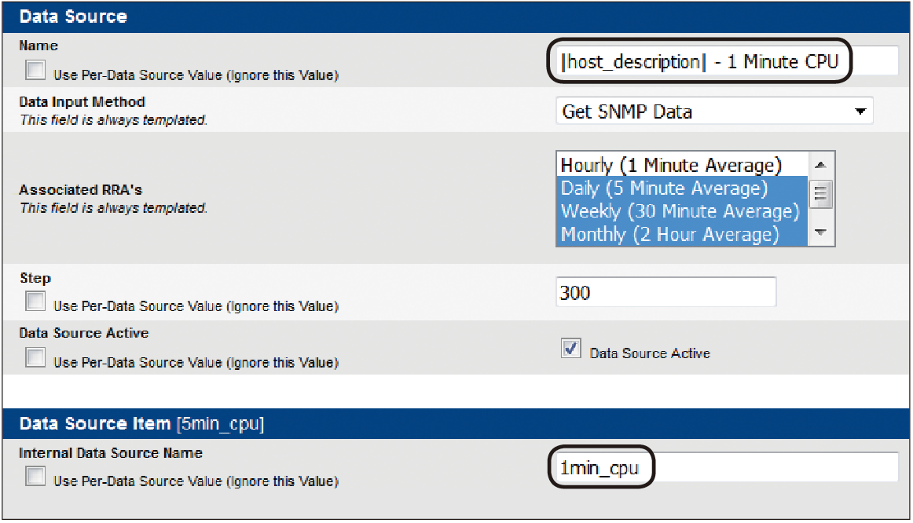Tick Internal Data Source Name per-data checkbox
This screenshot has width=913, height=523.
[x=35, y=476]
